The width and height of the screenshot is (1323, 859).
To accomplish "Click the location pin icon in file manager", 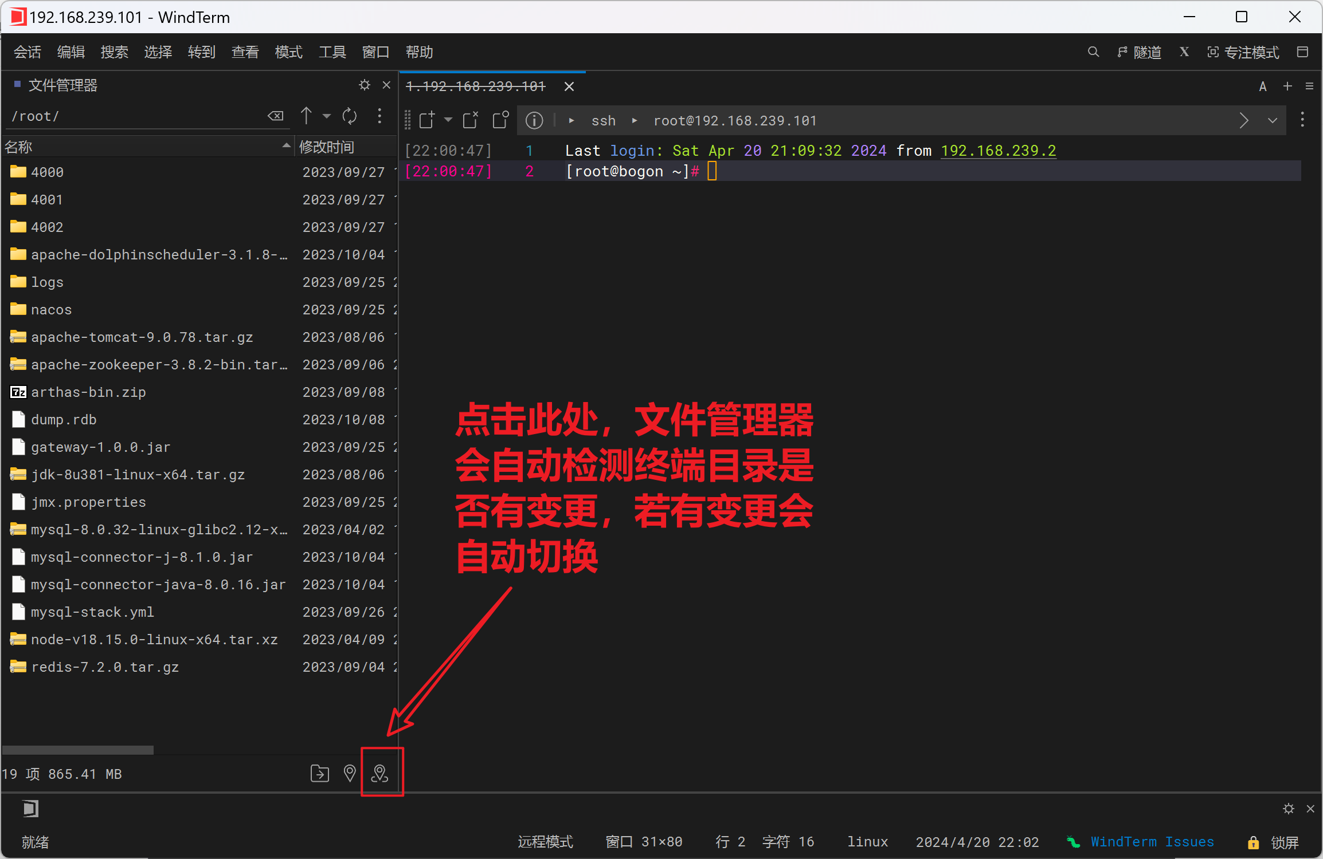I will pyautogui.click(x=349, y=774).
